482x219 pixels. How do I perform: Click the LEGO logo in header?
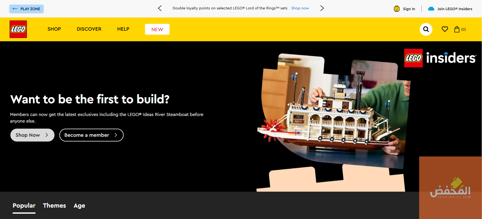click(x=18, y=29)
